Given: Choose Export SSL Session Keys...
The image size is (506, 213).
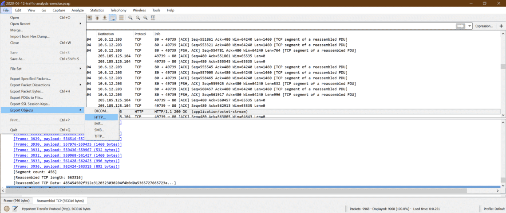Looking at the screenshot, I should pos(43,104).
